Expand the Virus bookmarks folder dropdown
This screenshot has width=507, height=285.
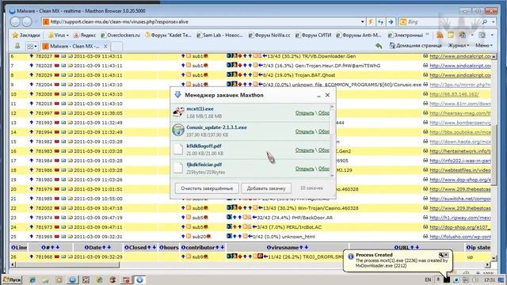[x=67, y=35]
